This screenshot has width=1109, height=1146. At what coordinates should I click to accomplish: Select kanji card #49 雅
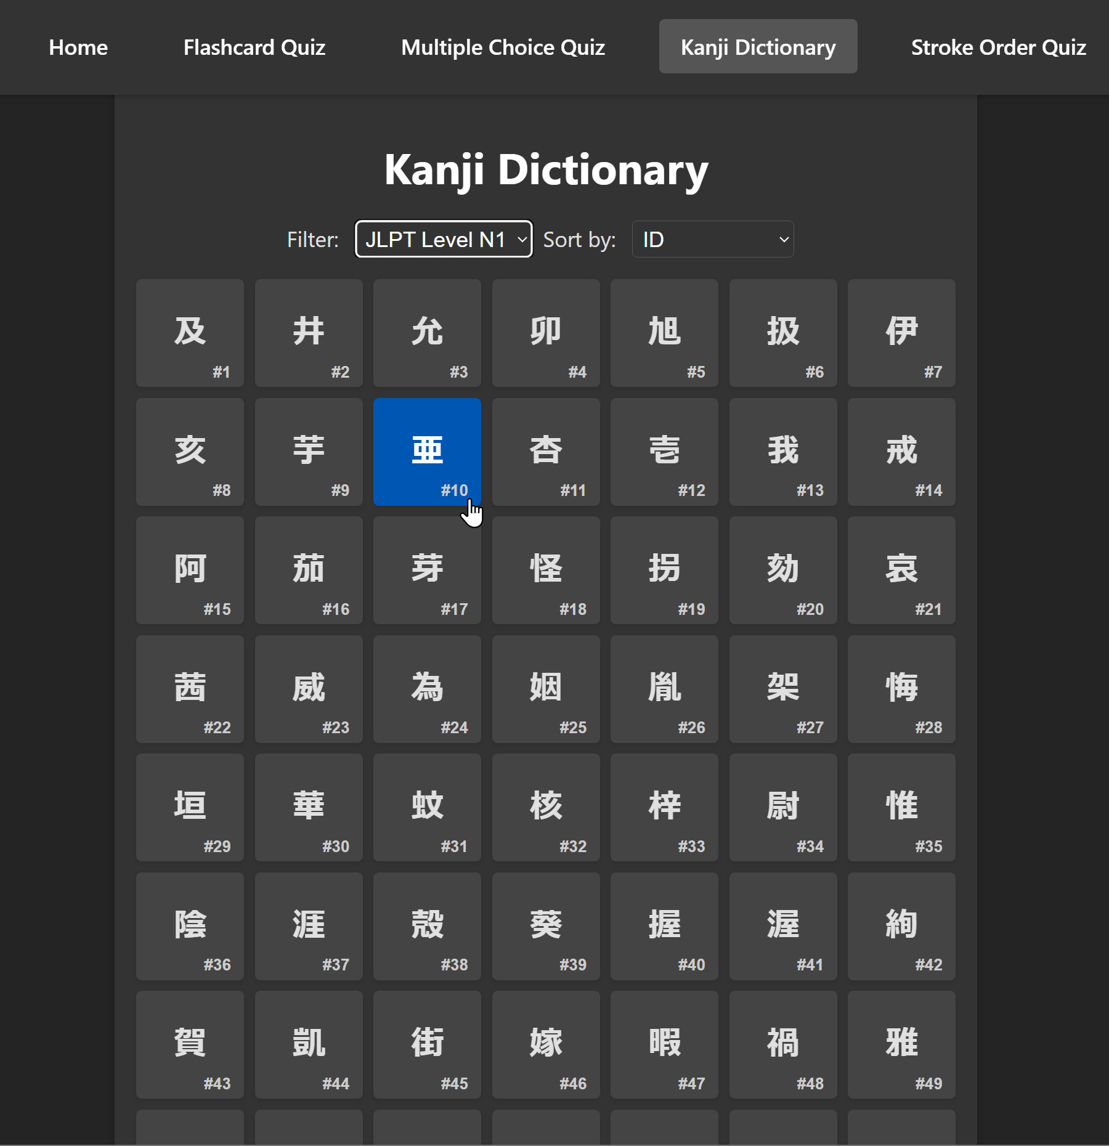coord(901,1045)
